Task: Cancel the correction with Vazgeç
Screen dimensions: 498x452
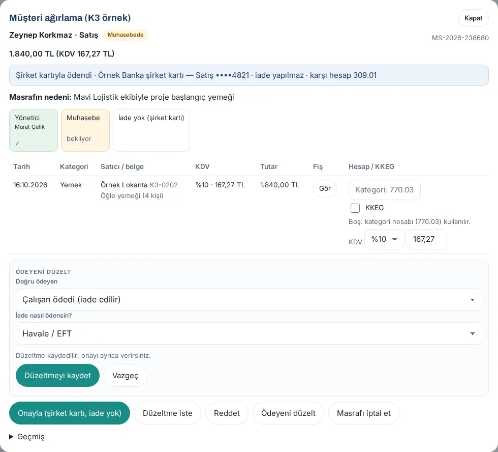Action: point(125,375)
